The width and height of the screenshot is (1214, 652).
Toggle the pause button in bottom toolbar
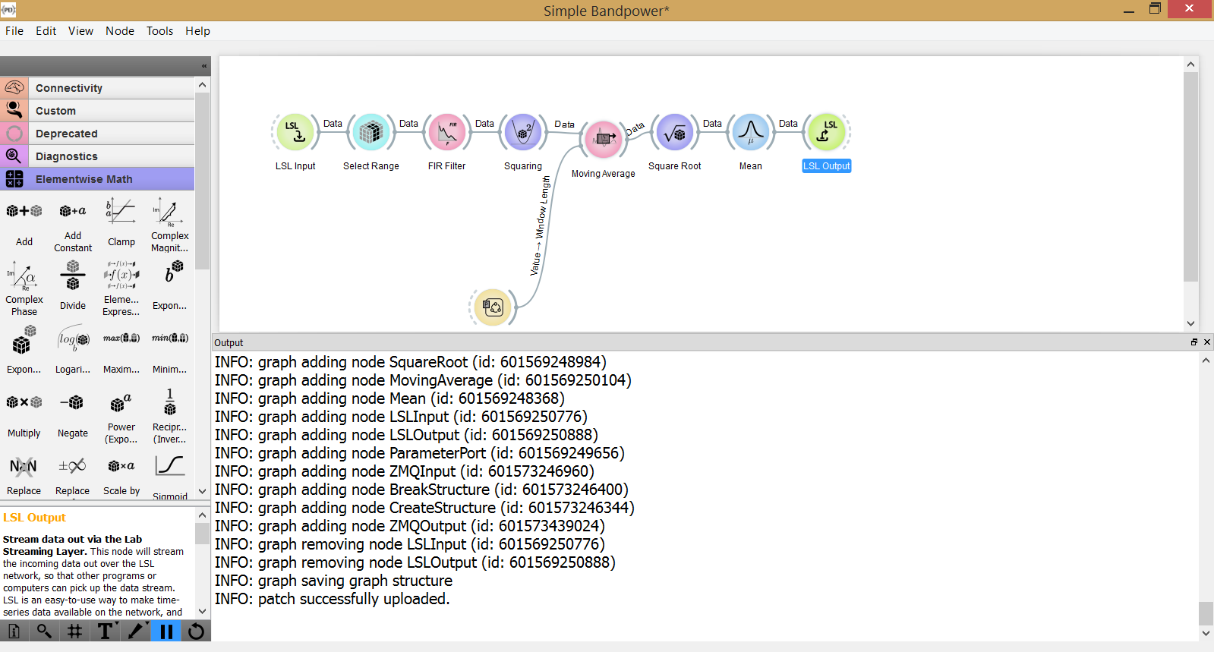[166, 631]
